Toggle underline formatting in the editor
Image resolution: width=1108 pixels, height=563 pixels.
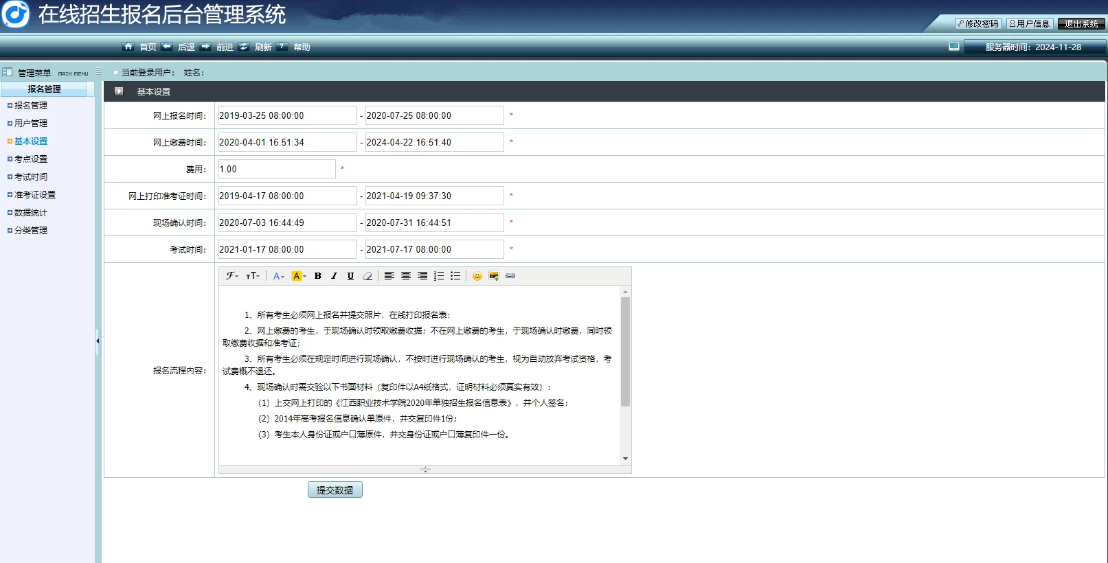point(350,276)
